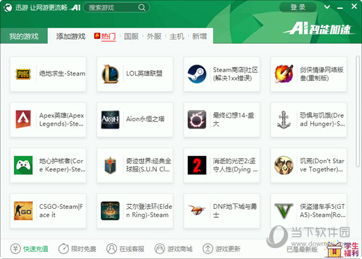The width and height of the screenshot is (362, 259).
Task: Click the Dying Light 2 icon
Action: pos(197,165)
